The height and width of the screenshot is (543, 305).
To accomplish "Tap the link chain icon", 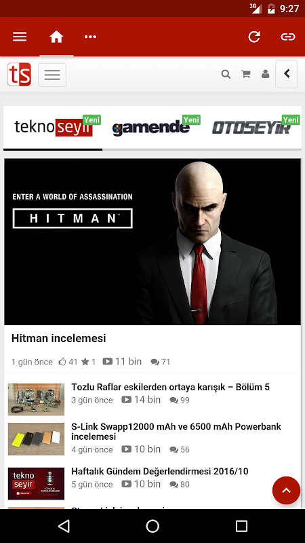I will click(287, 37).
